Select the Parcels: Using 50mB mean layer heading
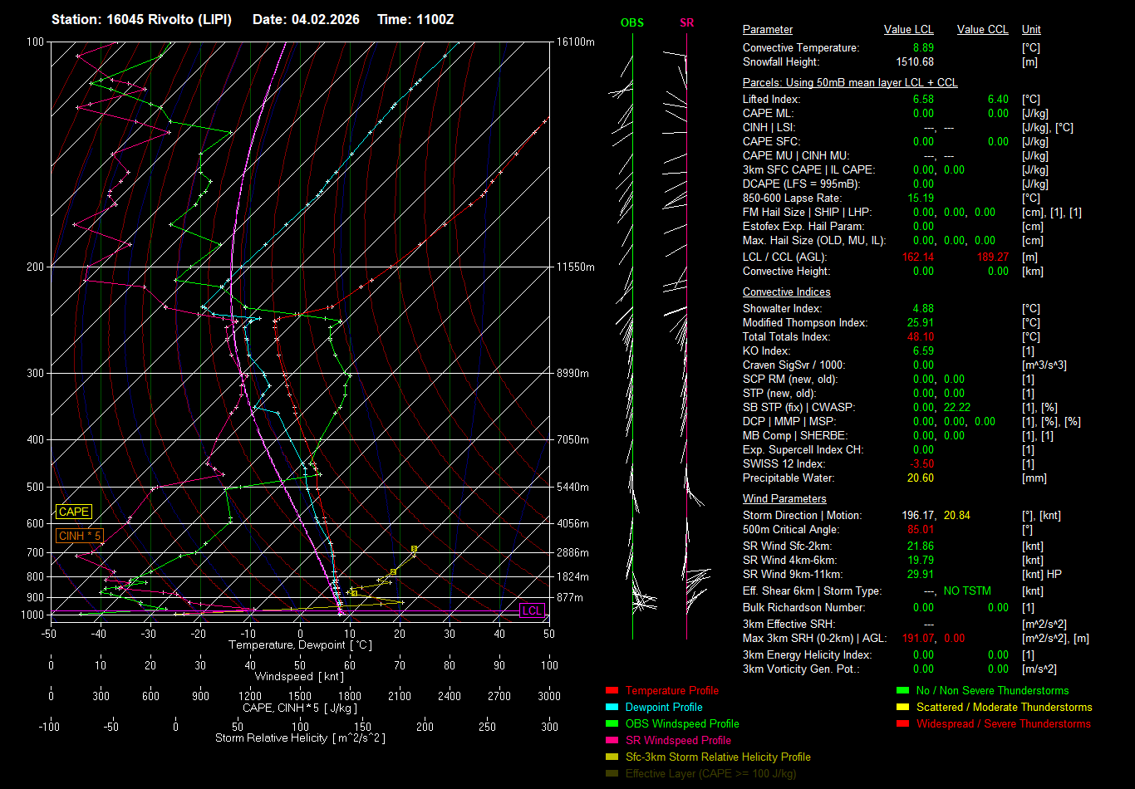 tap(849, 83)
